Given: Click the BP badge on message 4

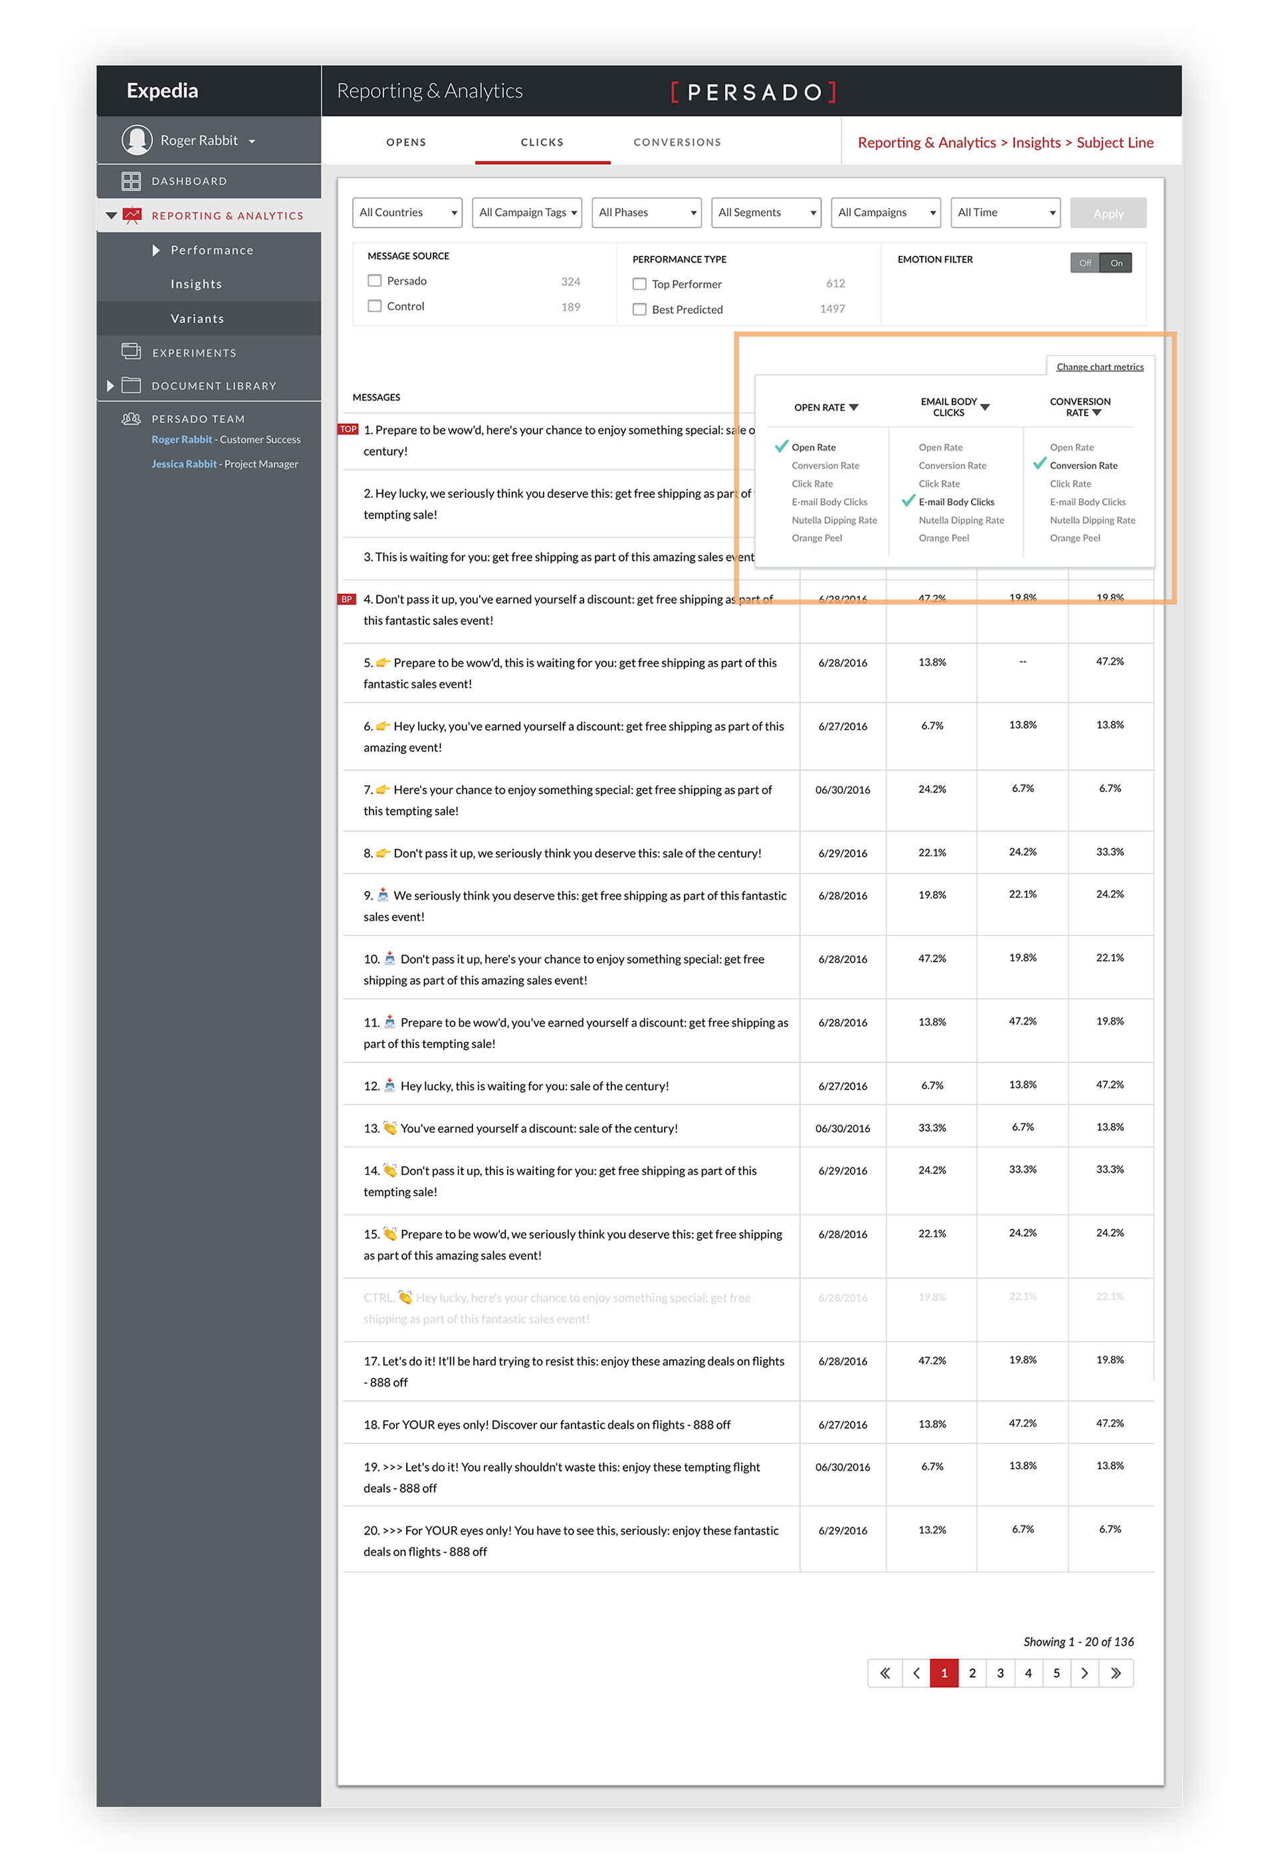Looking at the screenshot, I should point(347,599).
